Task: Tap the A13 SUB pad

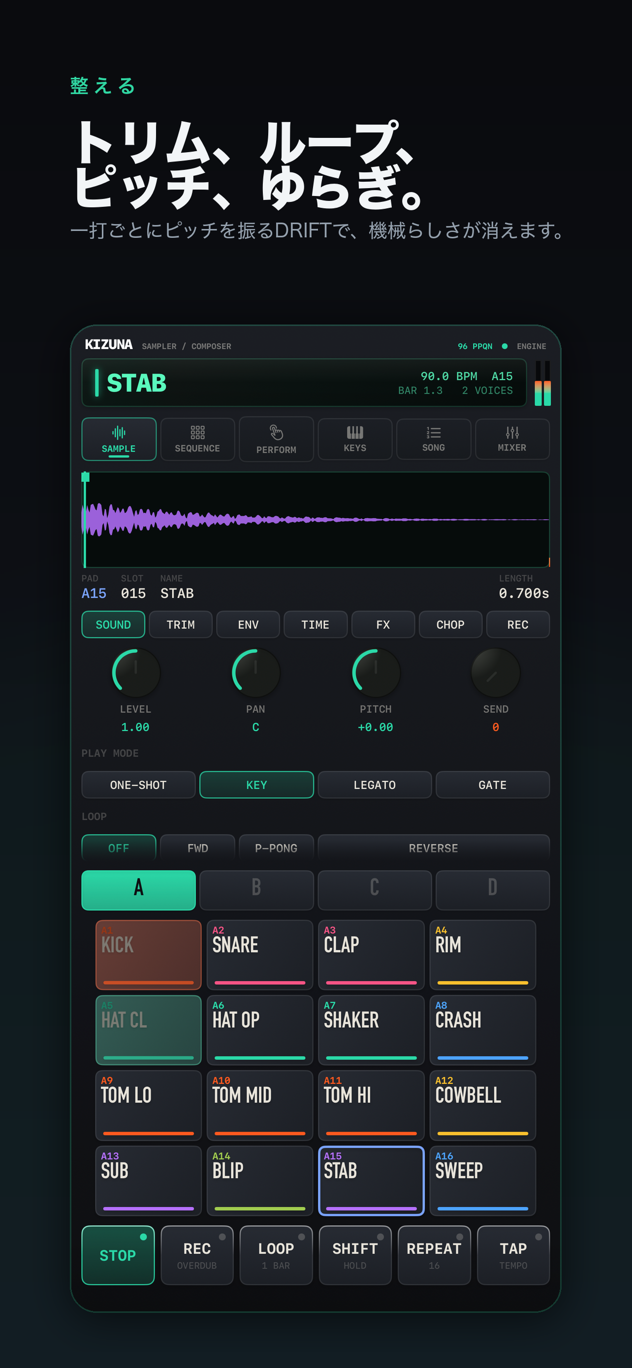Action: click(x=149, y=1180)
